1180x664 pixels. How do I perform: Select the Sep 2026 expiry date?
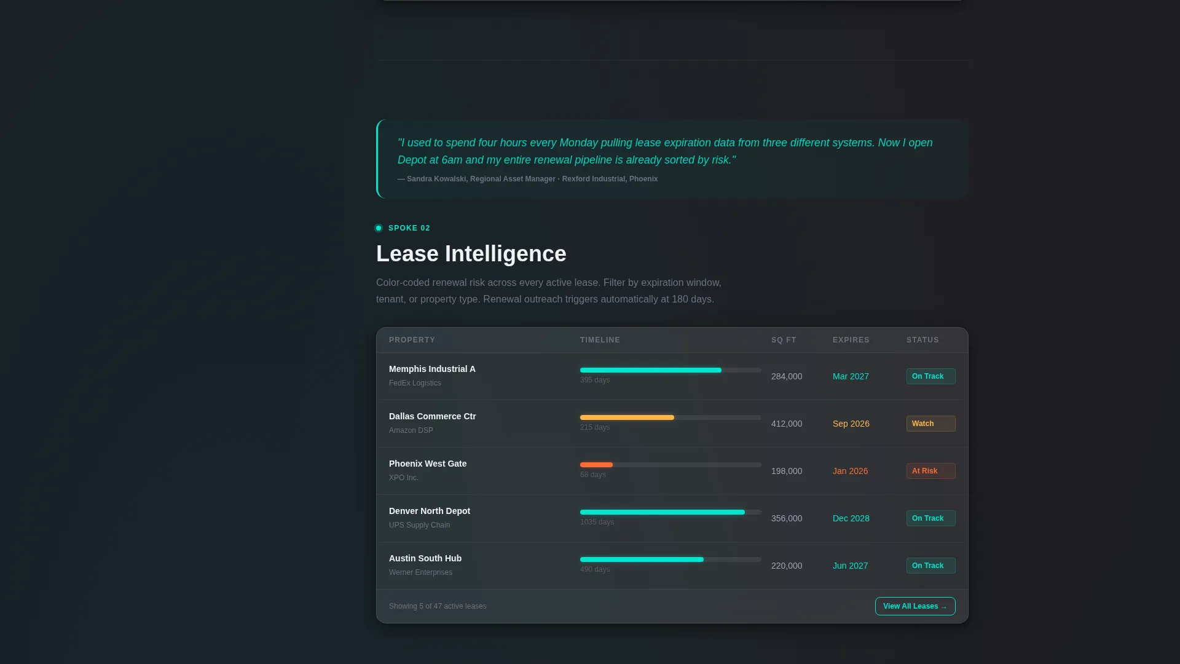click(x=851, y=424)
